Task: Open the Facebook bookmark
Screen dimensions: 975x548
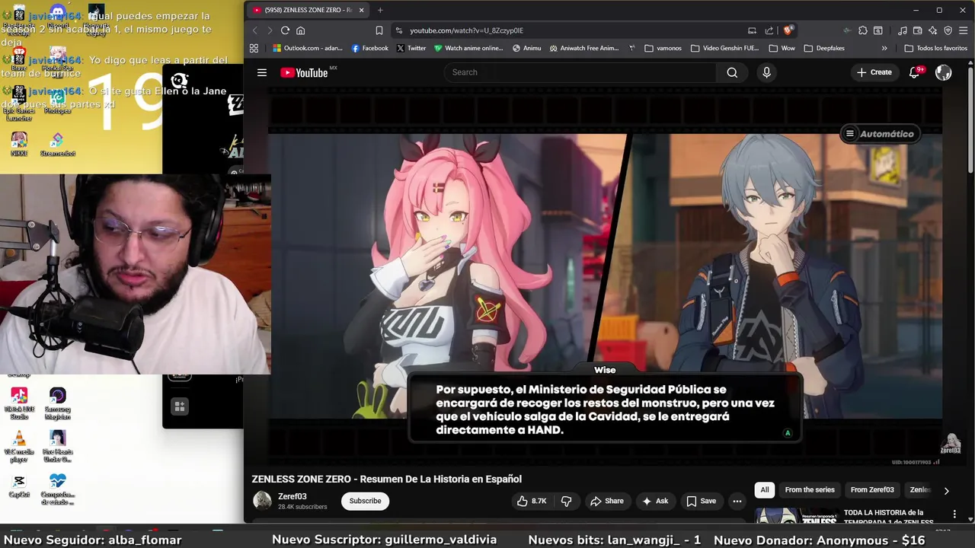Action: tap(370, 48)
